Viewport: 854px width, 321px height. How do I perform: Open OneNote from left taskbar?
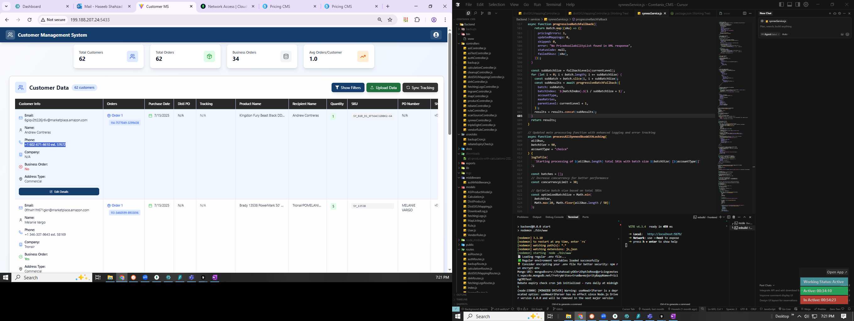click(215, 278)
